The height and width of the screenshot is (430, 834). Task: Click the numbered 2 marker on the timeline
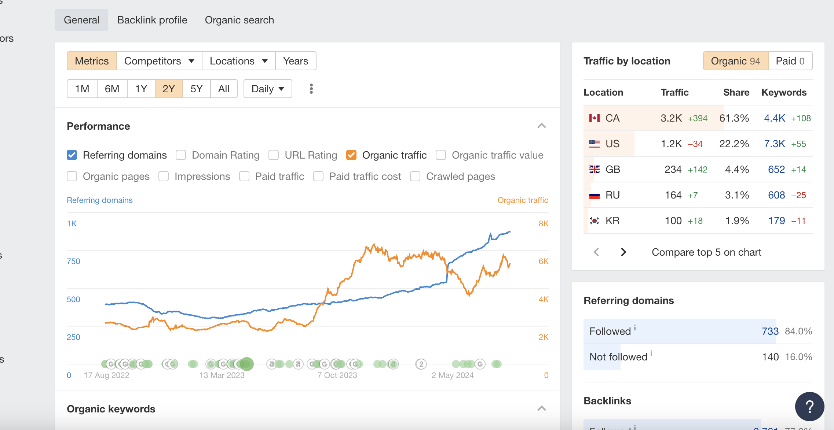tap(421, 364)
